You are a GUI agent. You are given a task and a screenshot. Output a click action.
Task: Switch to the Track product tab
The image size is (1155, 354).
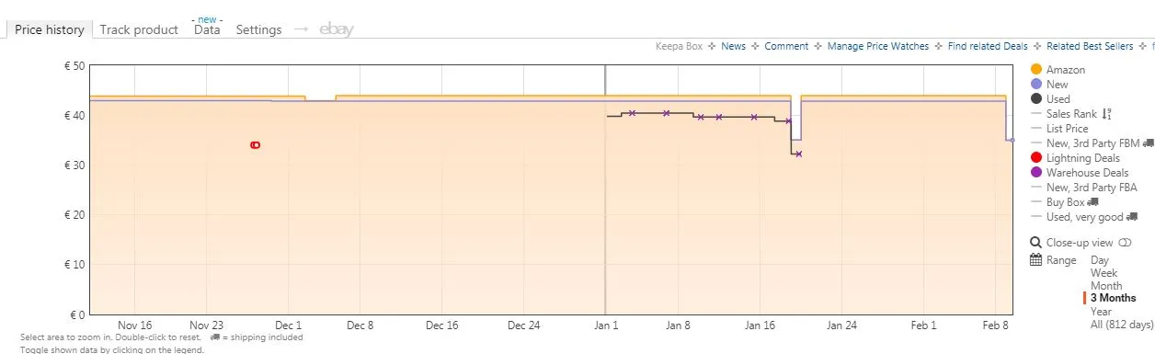click(x=139, y=29)
